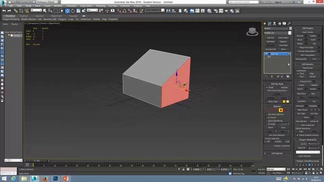Select the Polygon sub-object level icon
Image resolution: width=324 pixels, height=182 pixels.
pos(280,110)
